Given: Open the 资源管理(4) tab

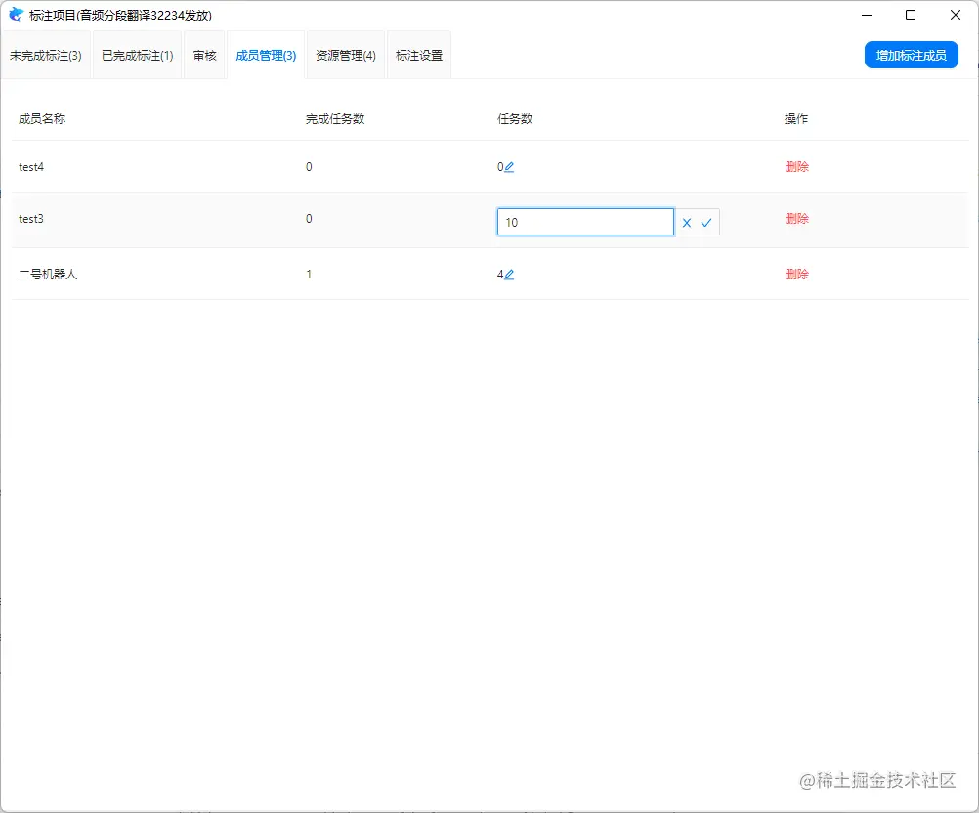Looking at the screenshot, I should click(x=346, y=55).
